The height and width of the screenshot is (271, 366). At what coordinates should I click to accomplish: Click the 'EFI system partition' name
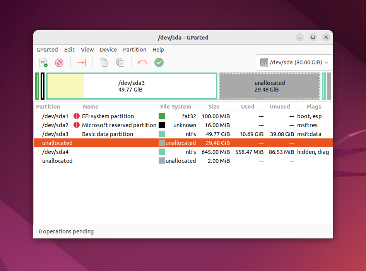[x=108, y=116]
